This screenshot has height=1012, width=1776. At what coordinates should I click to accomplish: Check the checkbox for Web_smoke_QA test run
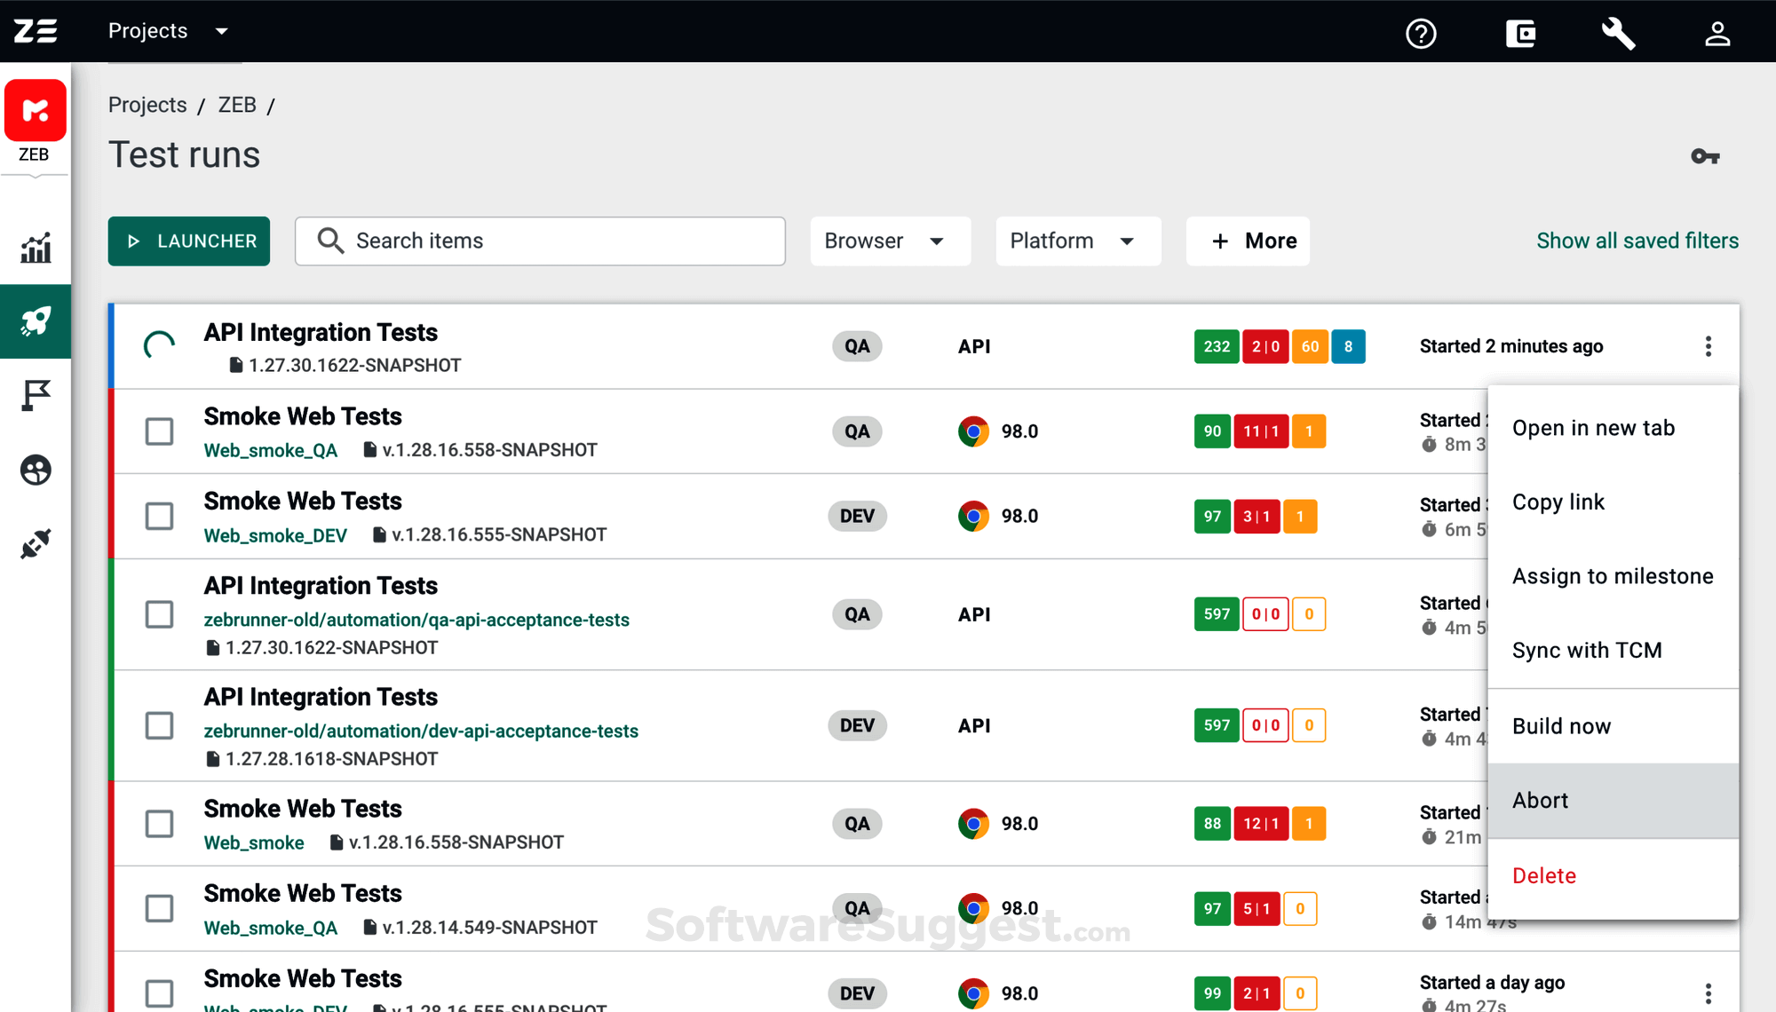click(159, 431)
